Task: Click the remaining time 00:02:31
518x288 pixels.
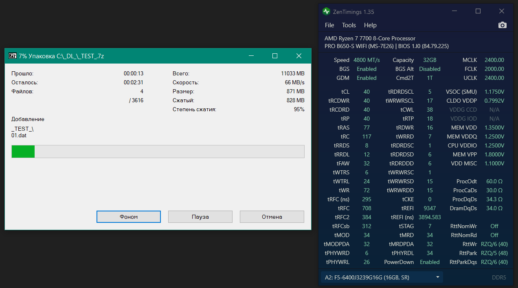Action: coord(134,83)
